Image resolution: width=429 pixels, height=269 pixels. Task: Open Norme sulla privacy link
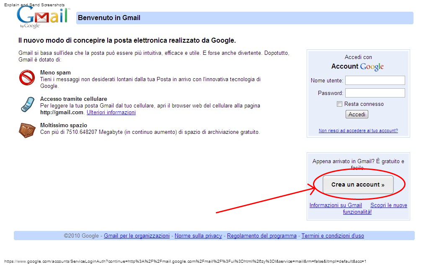coord(198,236)
